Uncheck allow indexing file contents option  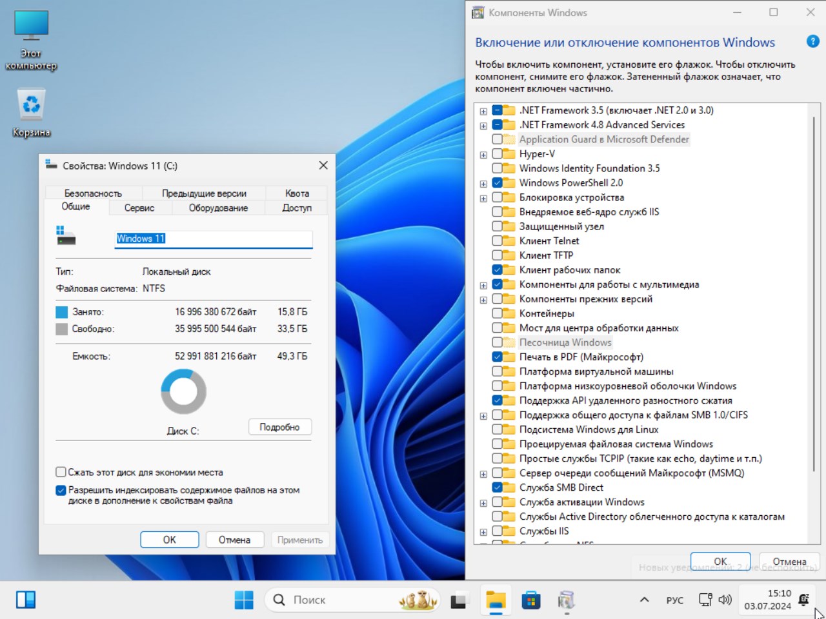pyautogui.click(x=61, y=490)
